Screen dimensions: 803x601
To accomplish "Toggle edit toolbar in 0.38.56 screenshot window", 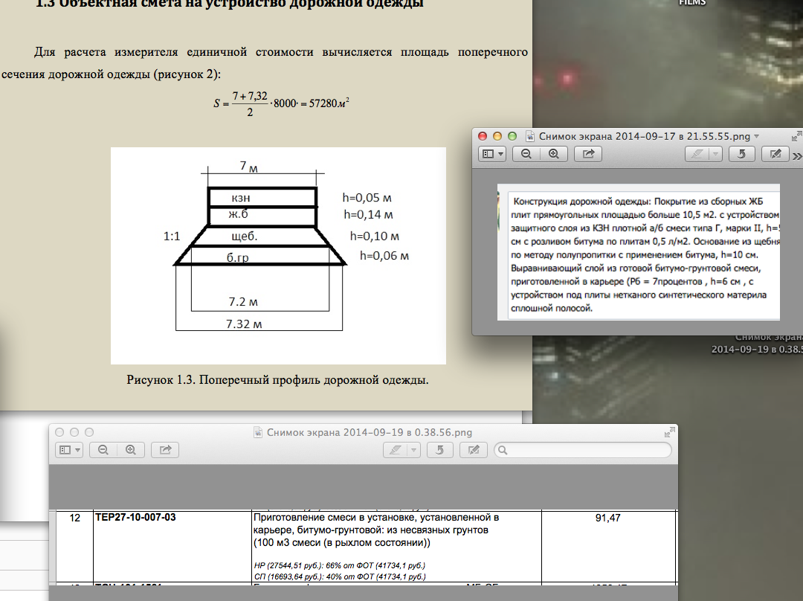I will (473, 450).
